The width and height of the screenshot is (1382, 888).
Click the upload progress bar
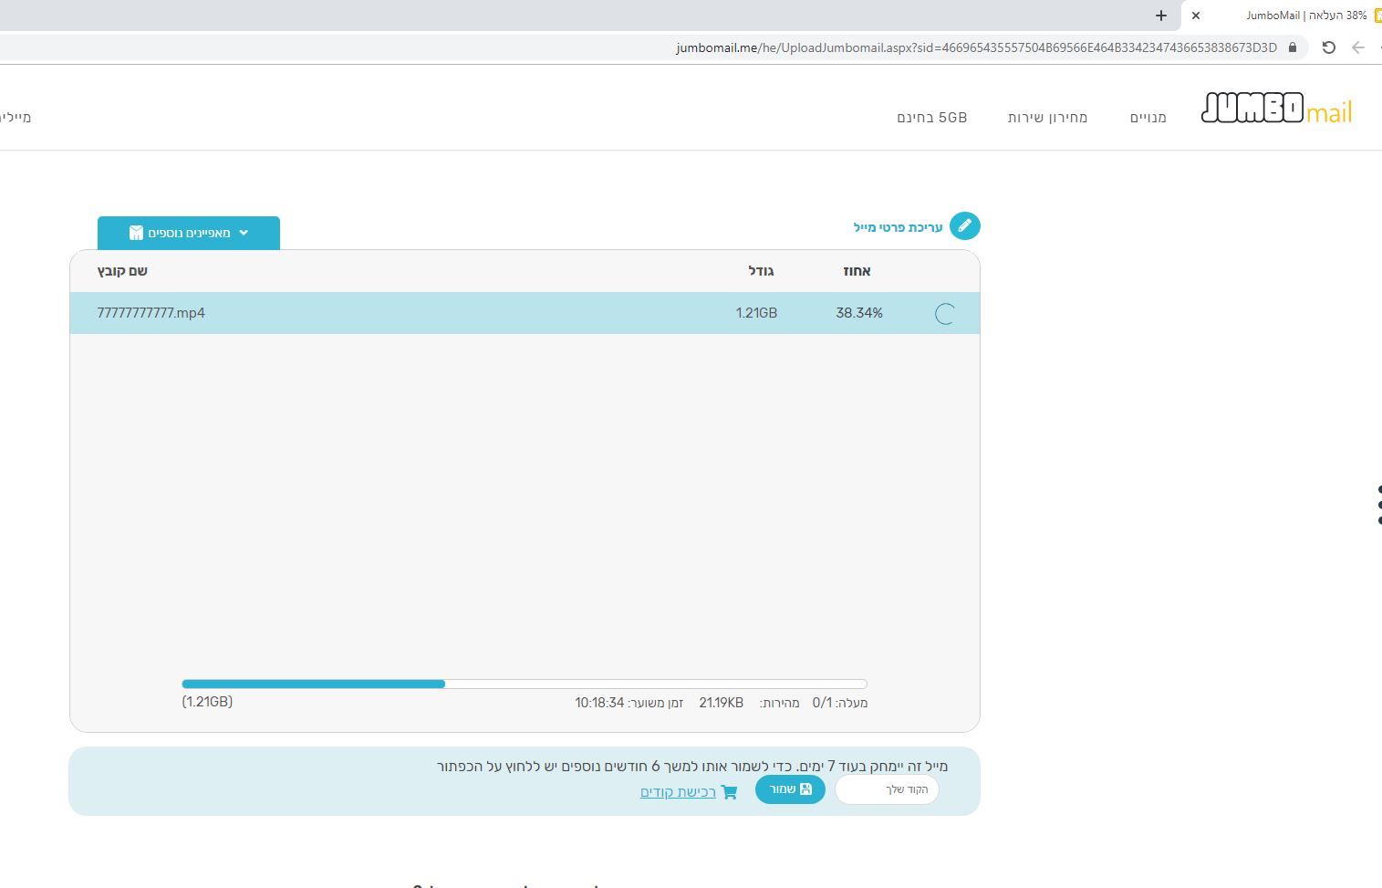(x=524, y=684)
